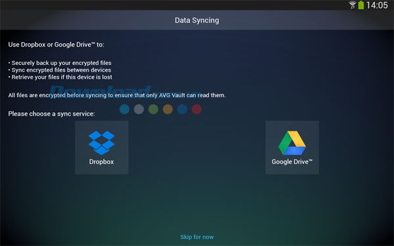Skip for now without choosing a service

pos(197,237)
